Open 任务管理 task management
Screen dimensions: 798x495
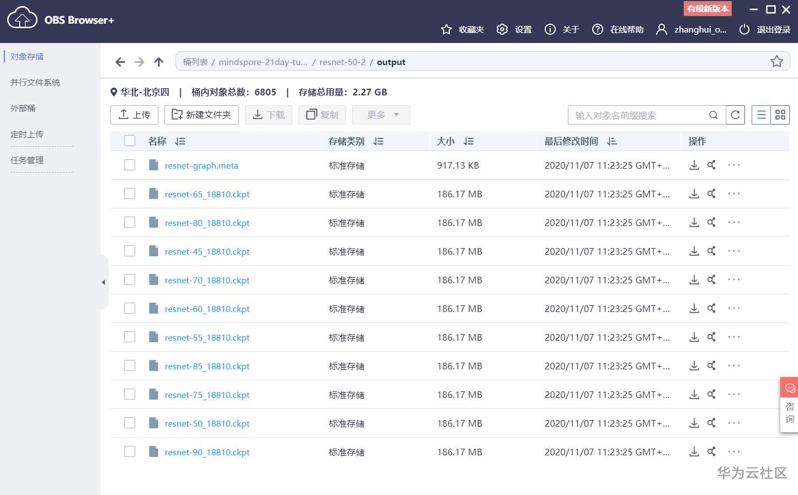(27, 160)
